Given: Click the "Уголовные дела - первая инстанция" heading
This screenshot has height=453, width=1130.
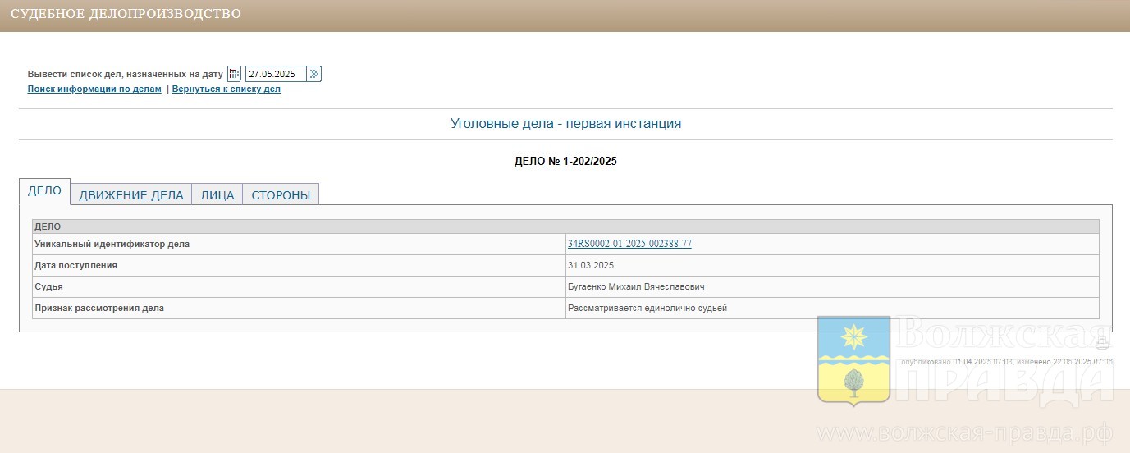Looking at the screenshot, I should tap(565, 124).
